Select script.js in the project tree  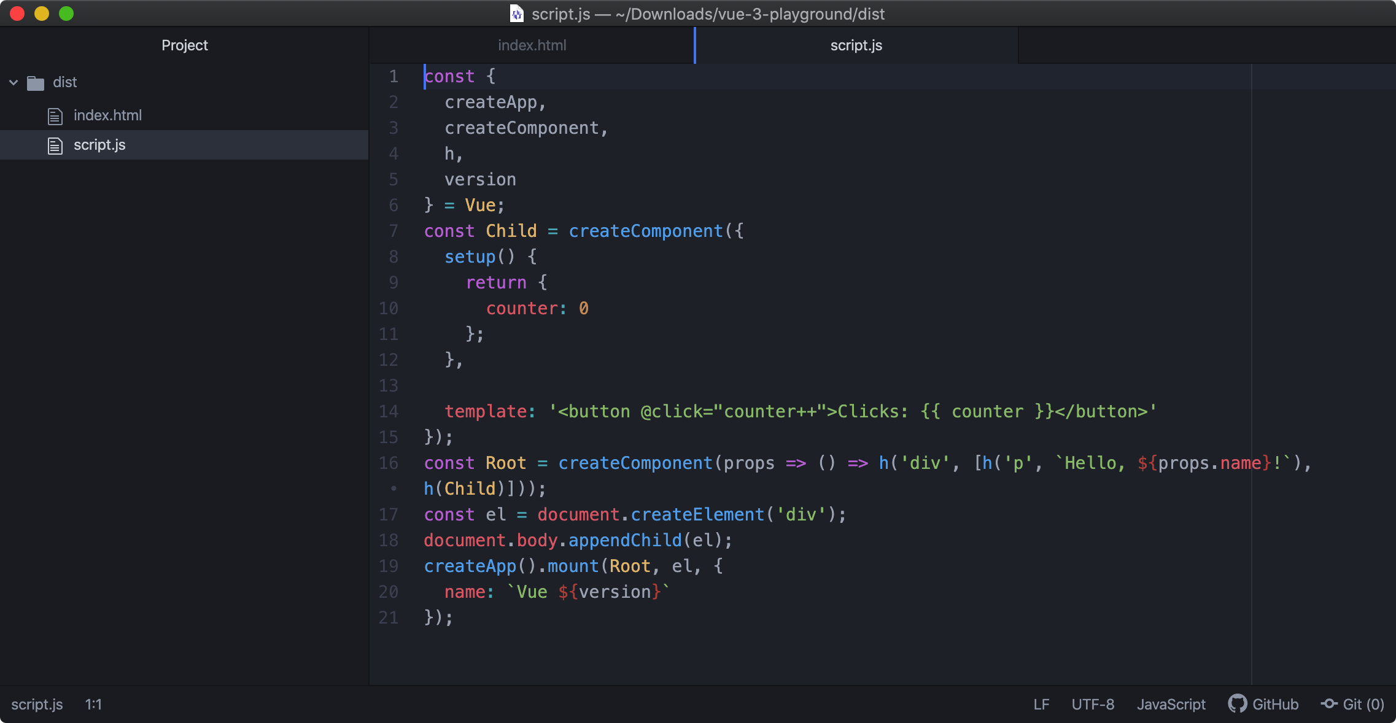click(x=99, y=145)
